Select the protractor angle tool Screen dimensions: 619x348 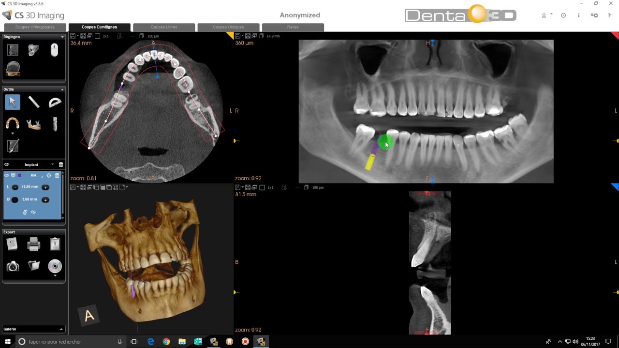pyautogui.click(x=55, y=102)
